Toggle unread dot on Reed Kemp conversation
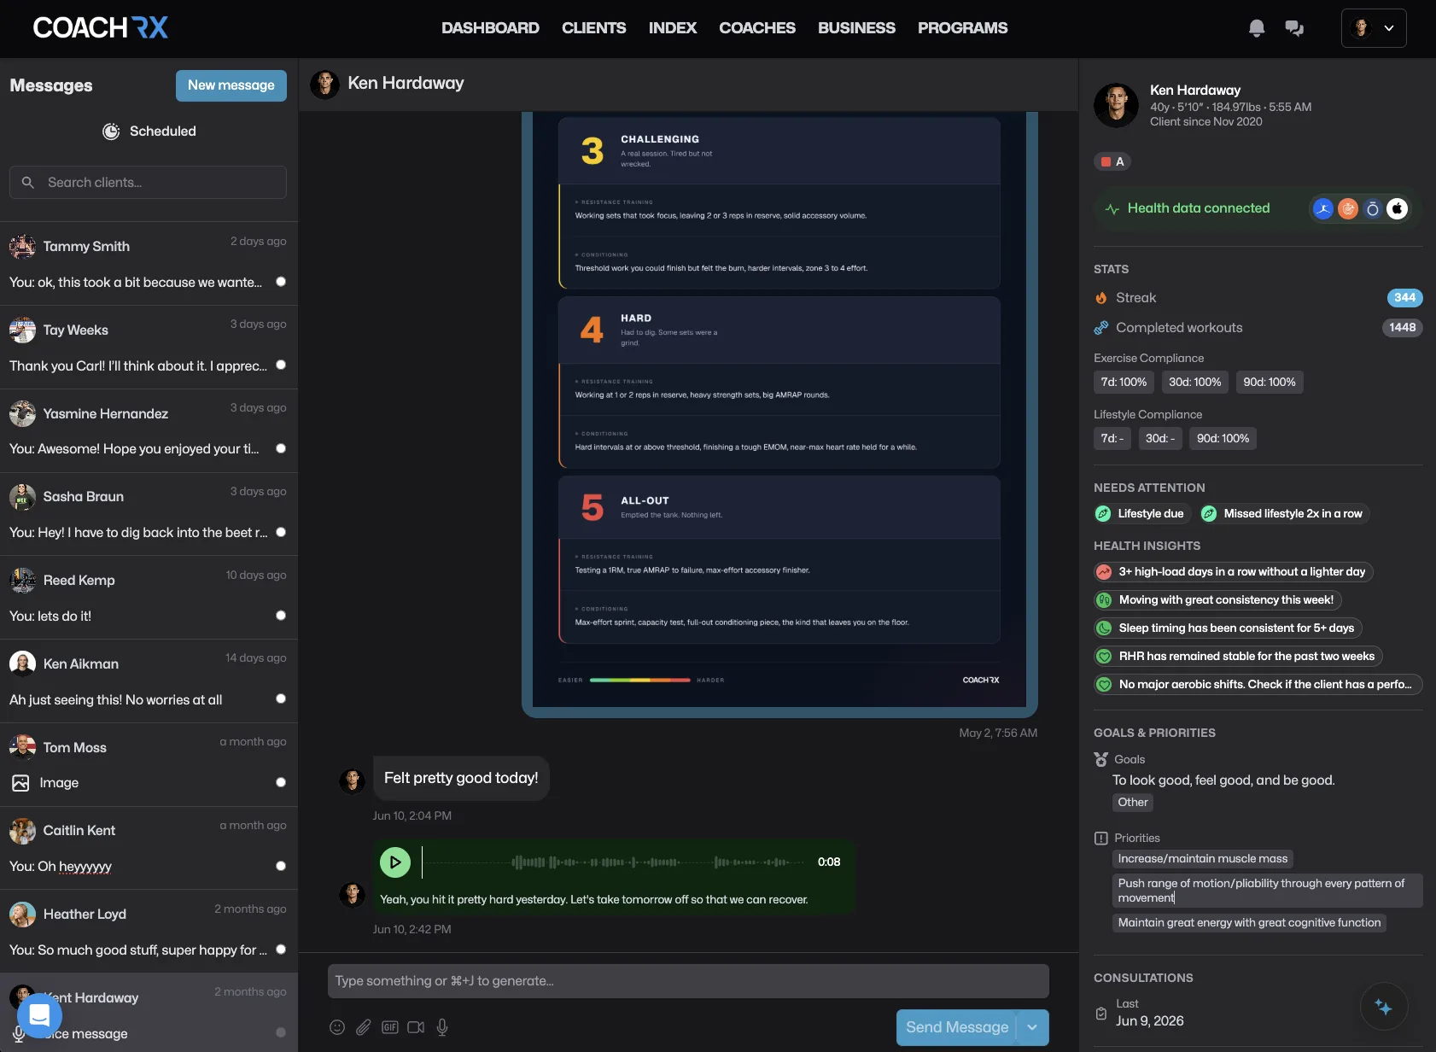 [x=281, y=616]
